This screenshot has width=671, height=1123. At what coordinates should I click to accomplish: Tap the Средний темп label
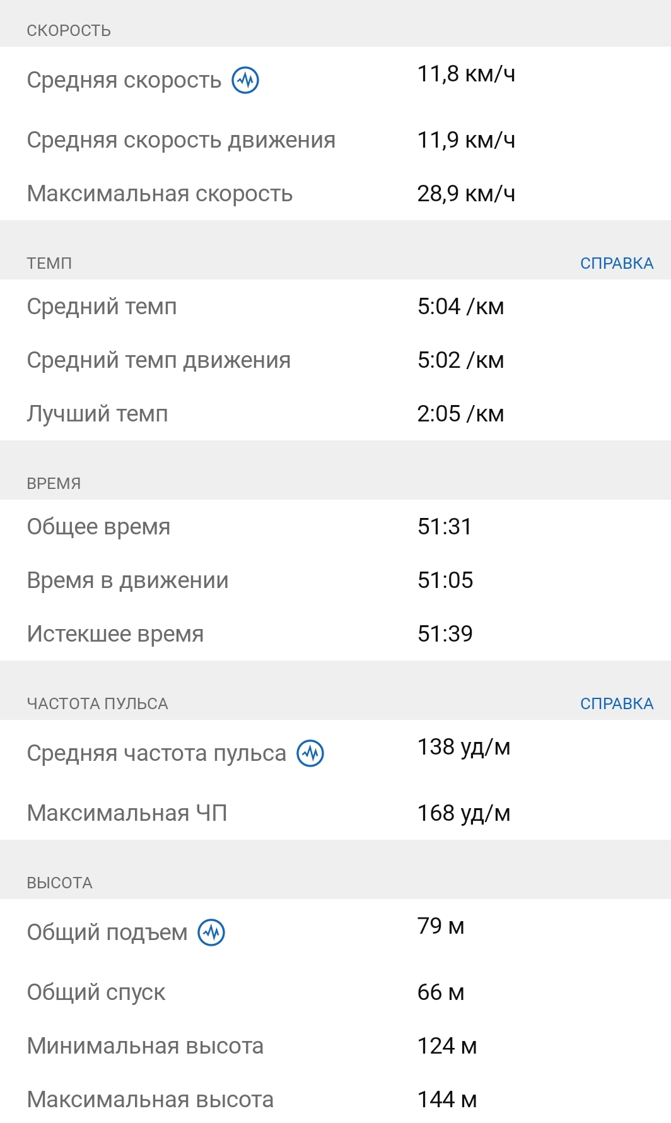click(x=102, y=307)
